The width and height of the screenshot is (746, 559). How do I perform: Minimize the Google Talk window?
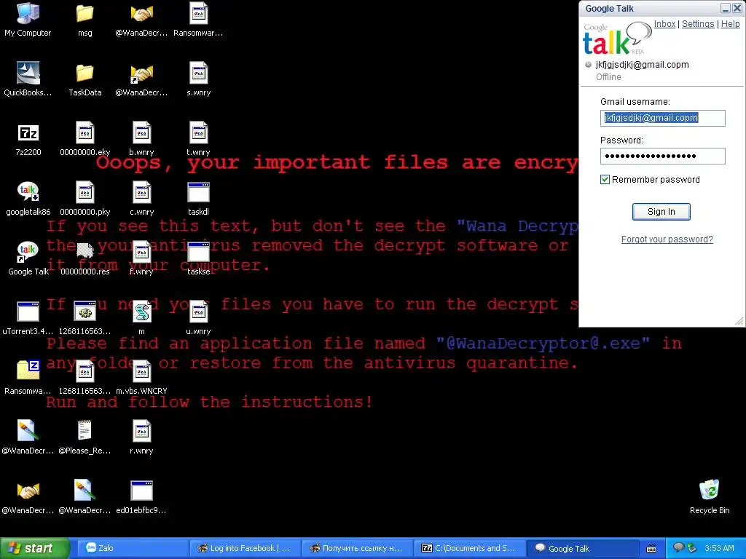tap(725, 8)
